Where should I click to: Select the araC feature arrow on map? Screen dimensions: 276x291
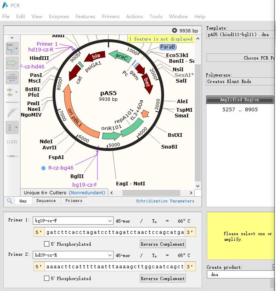point(120,56)
